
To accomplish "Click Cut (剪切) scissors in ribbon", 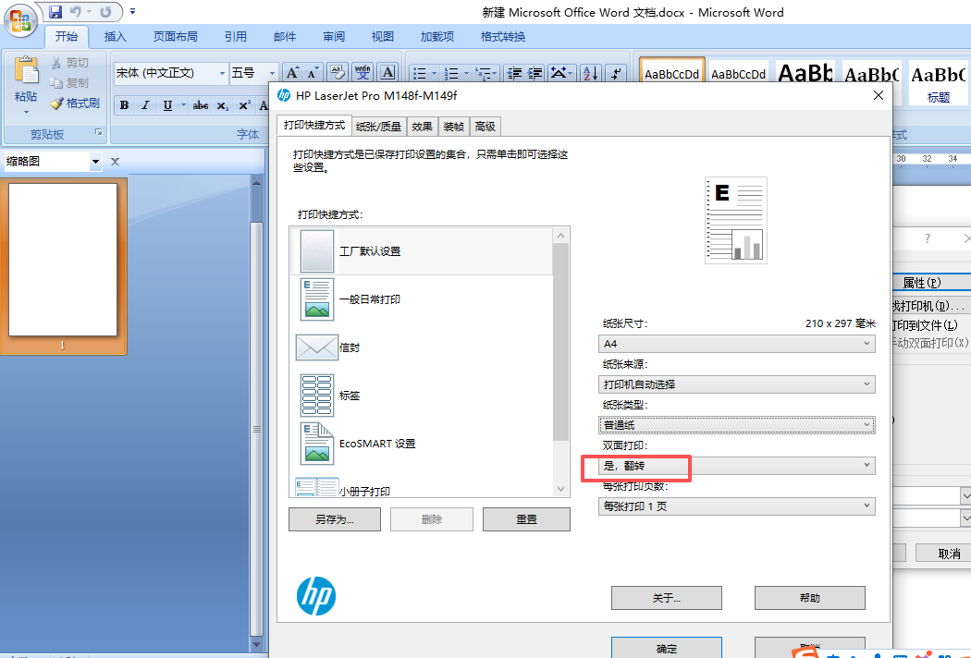I will click(69, 63).
